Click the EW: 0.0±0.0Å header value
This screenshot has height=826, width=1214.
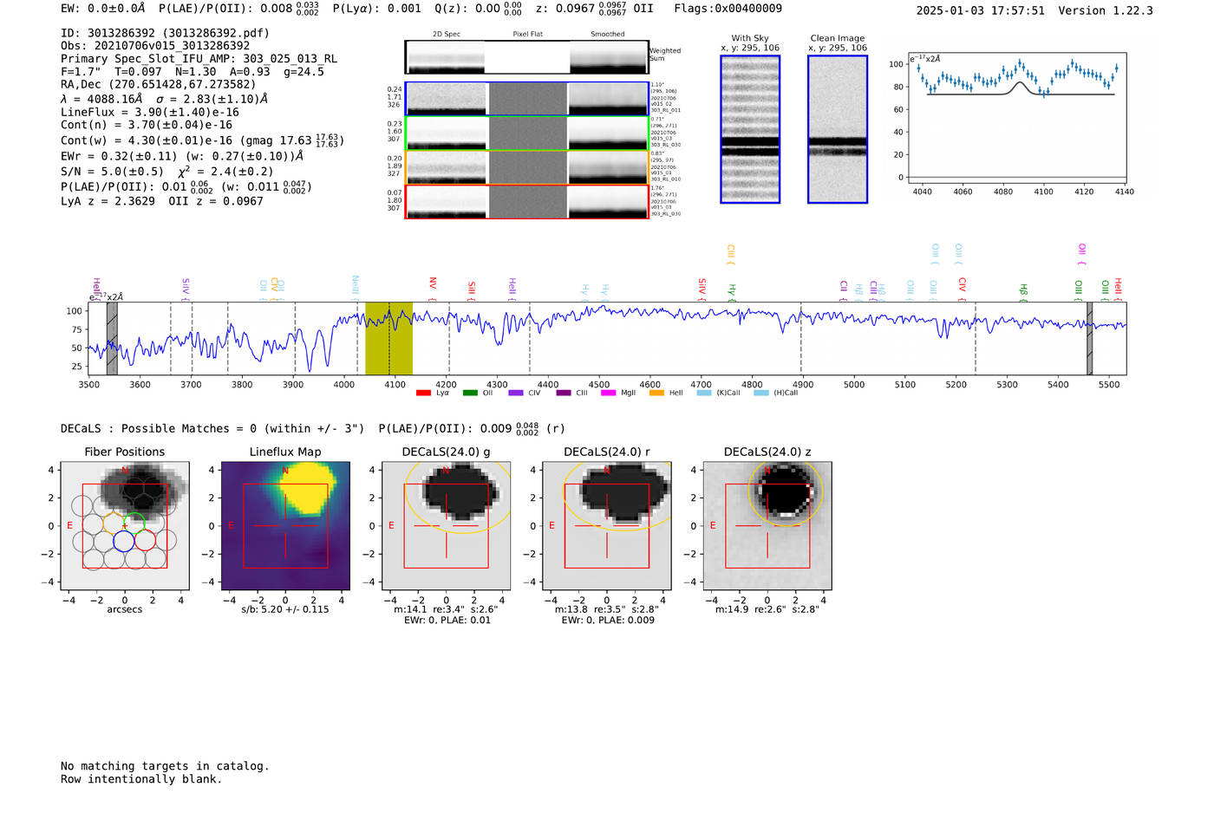click(103, 9)
